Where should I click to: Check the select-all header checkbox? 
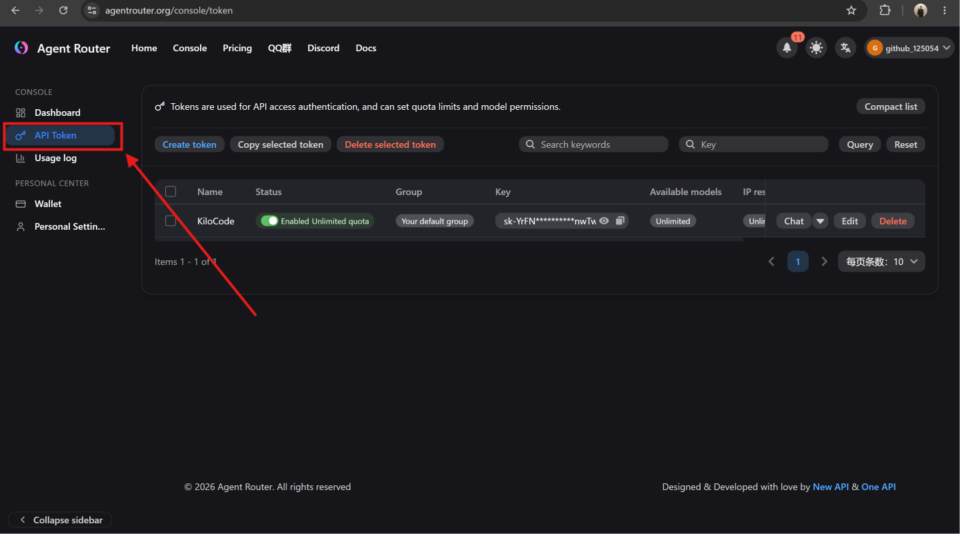[x=171, y=192]
